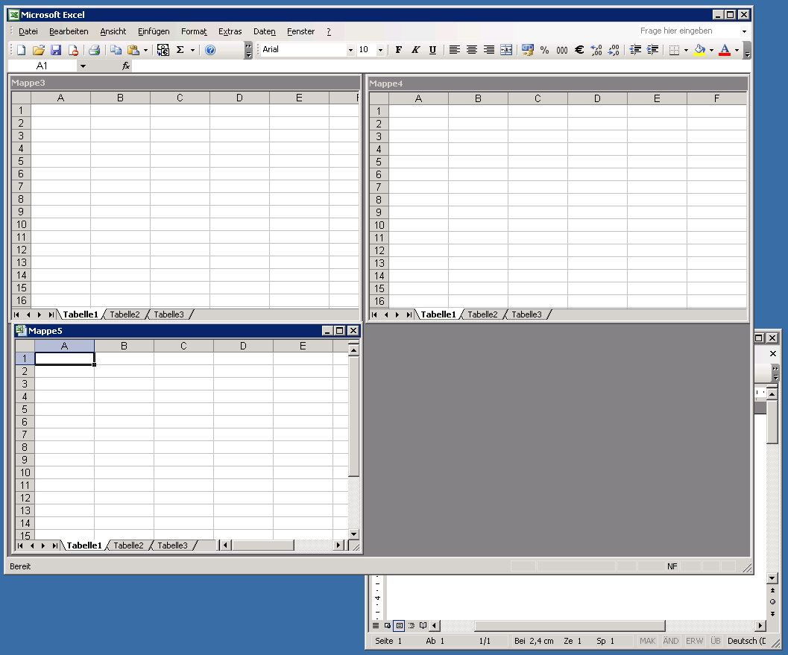Open the Euro conversion tool icon
The width and height of the screenshot is (788, 655).
pos(163,50)
